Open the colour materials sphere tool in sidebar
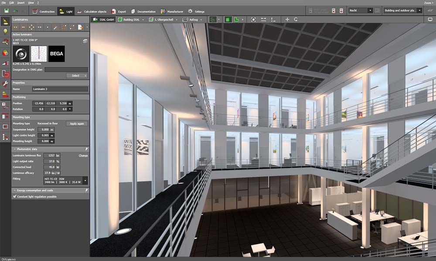 tap(5, 52)
